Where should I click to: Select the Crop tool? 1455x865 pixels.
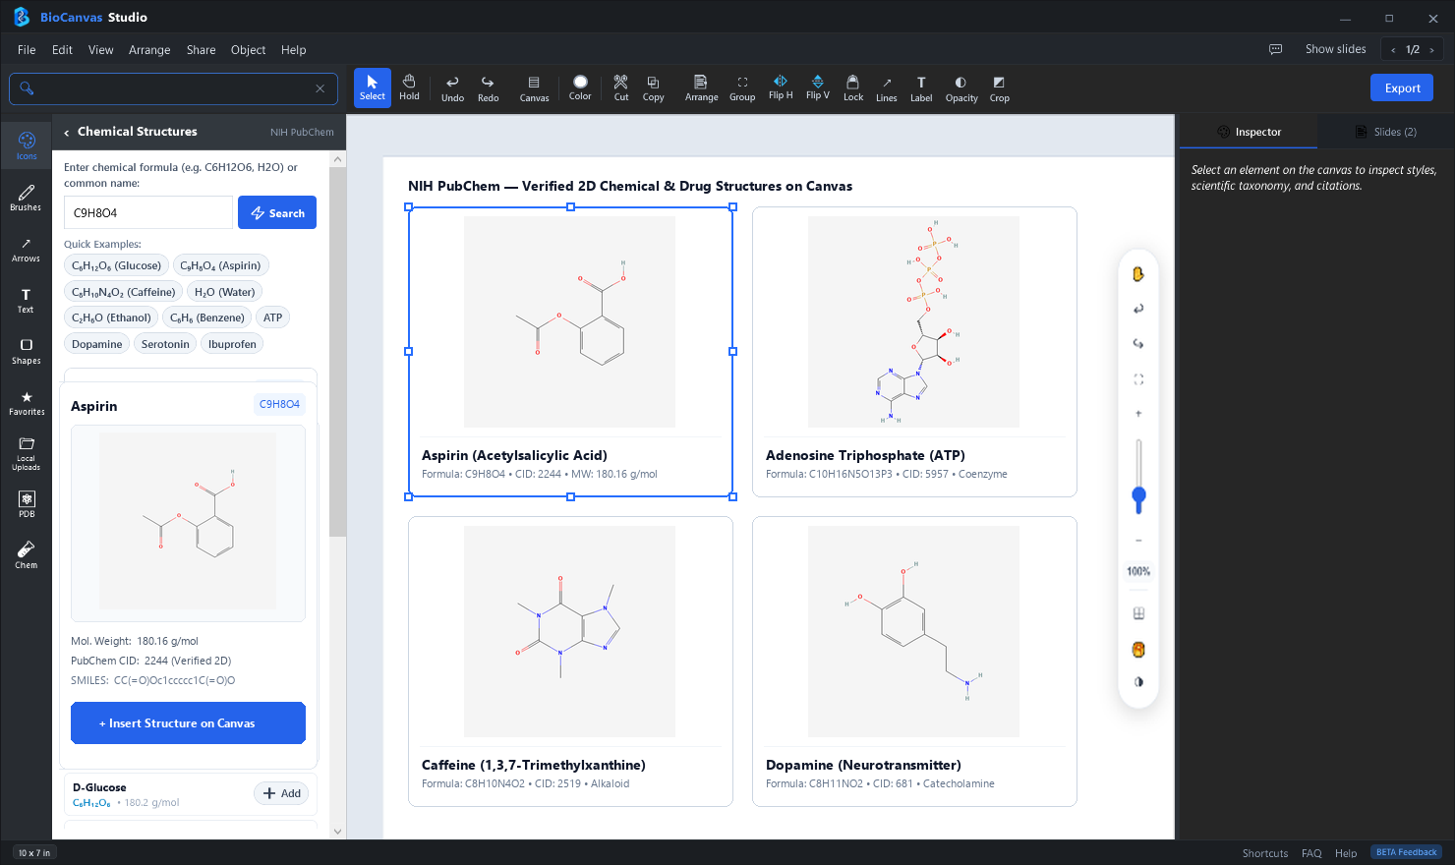1000,87
